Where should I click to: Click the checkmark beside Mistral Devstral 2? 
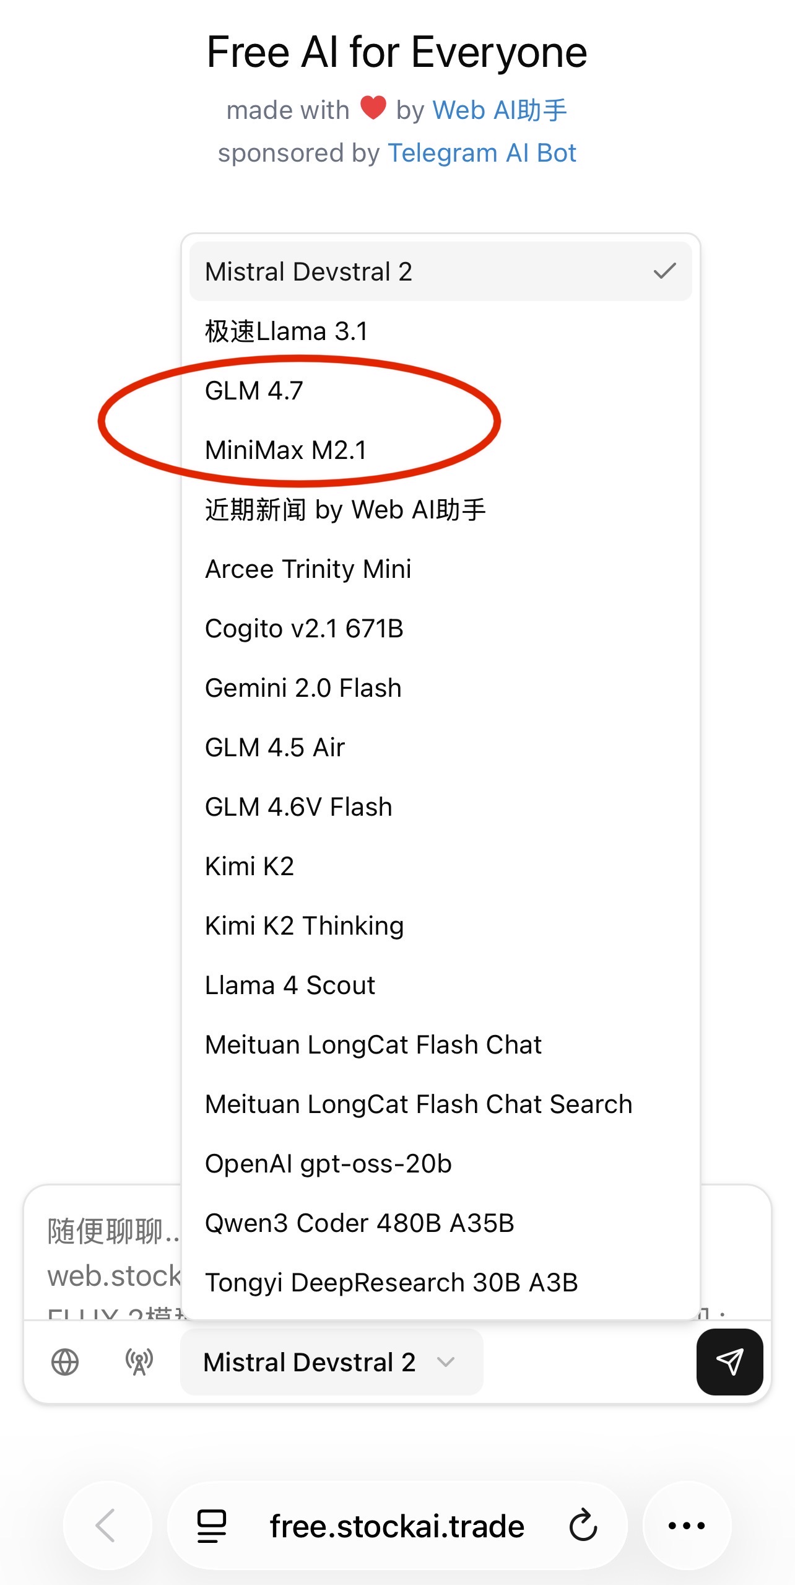coord(664,271)
